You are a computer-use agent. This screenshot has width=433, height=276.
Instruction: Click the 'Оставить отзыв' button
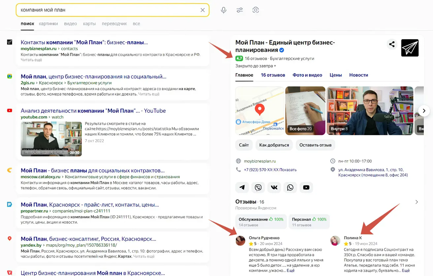coord(316,145)
